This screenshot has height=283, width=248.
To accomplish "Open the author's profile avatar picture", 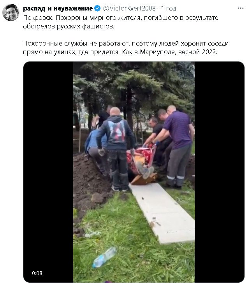I will click(x=11, y=12).
